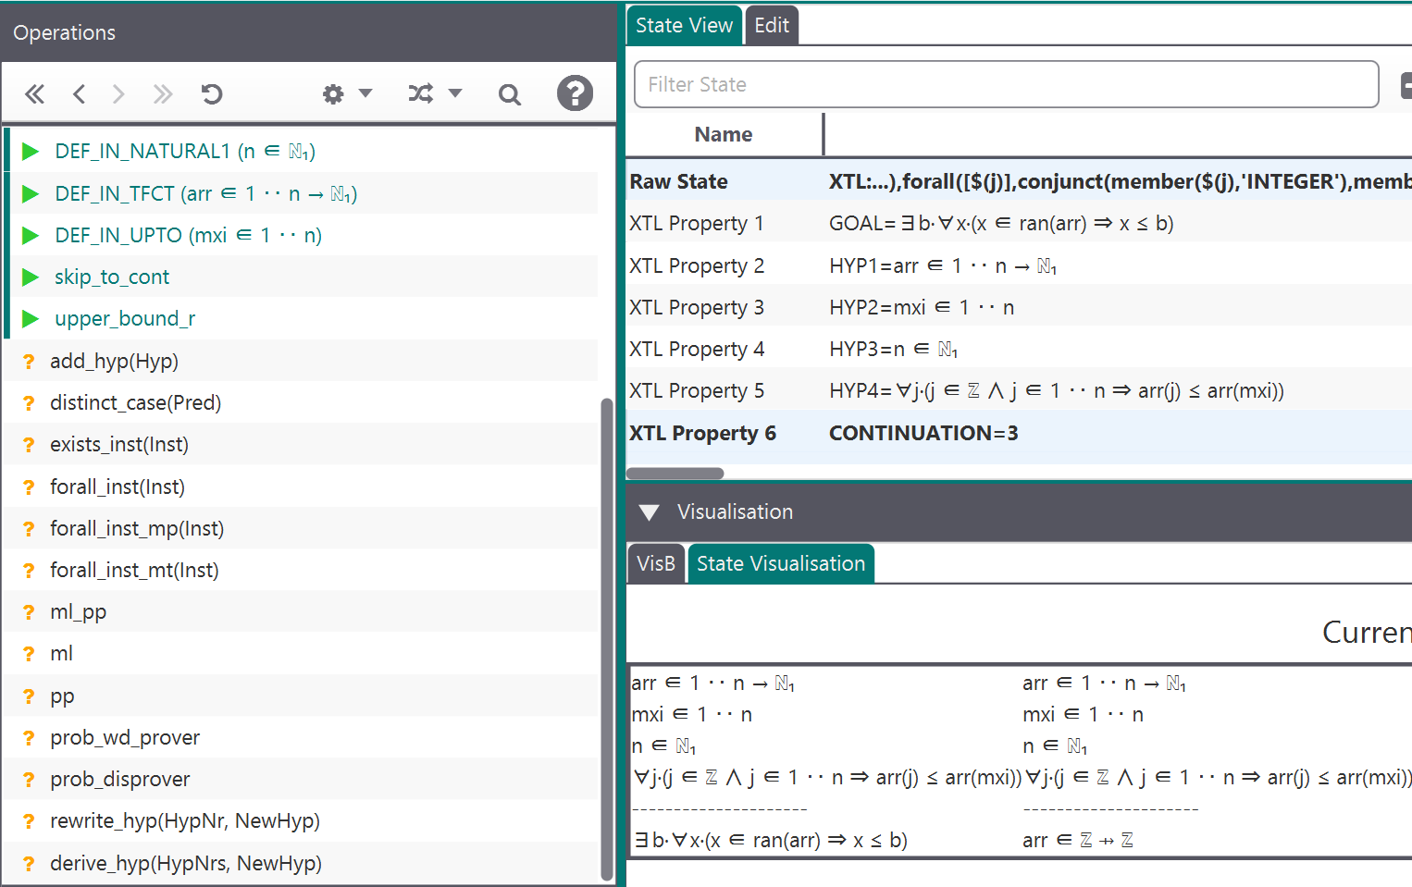Execute the skip_to_cont operation
1412x887 pixels.
[111, 277]
